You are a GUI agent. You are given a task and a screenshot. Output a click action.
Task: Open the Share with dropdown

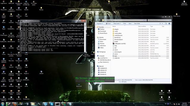click(x=117, y=24)
